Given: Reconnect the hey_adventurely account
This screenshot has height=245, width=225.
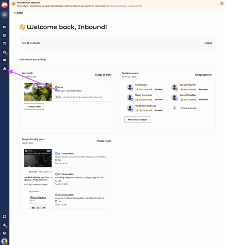Looking at the screenshot, I should (x=204, y=89).
